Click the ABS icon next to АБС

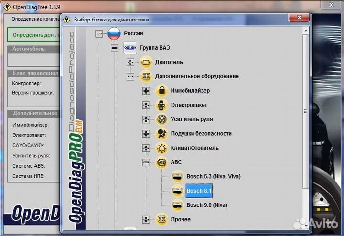[161, 162]
